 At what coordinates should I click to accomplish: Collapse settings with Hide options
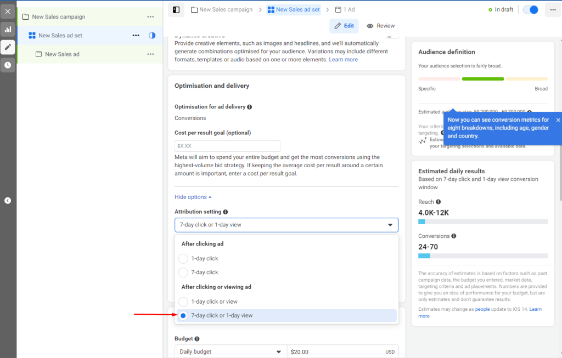[193, 197]
